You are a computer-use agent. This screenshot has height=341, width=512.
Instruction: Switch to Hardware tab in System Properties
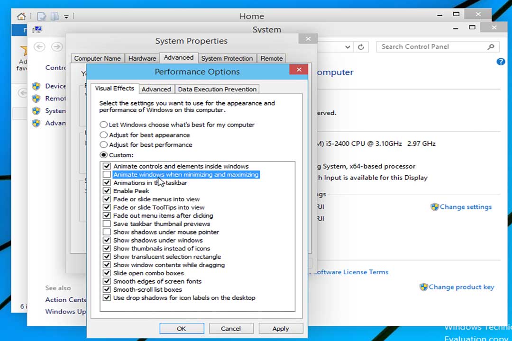click(142, 58)
